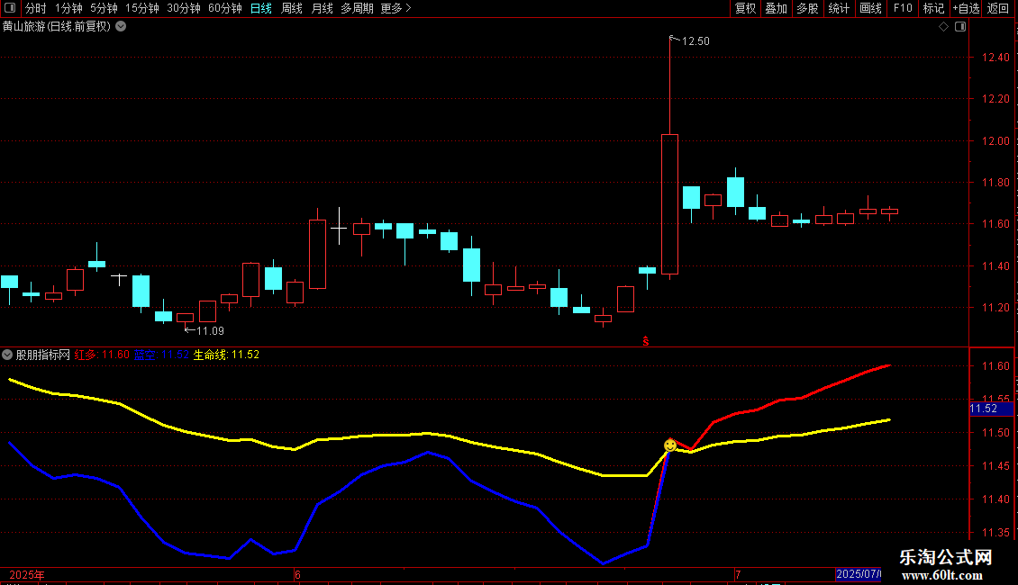Open the 复权 adjustment option
This screenshot has height=585, width=1018.
pos(745,8)
